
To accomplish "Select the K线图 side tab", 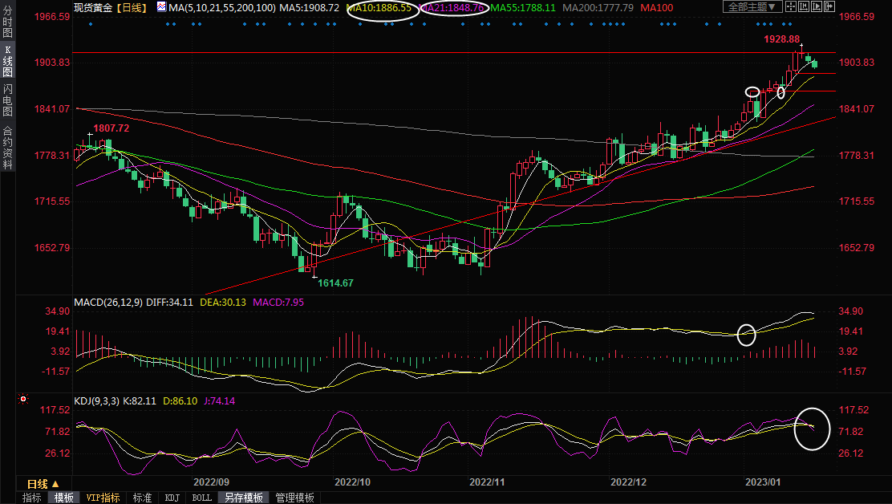I will pos(8,62).
